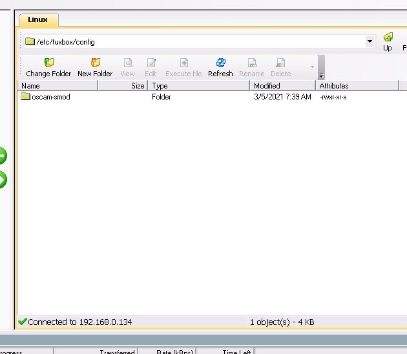Click the Execute file icon
Screen dimensions: 407x354
click(183, 67)
